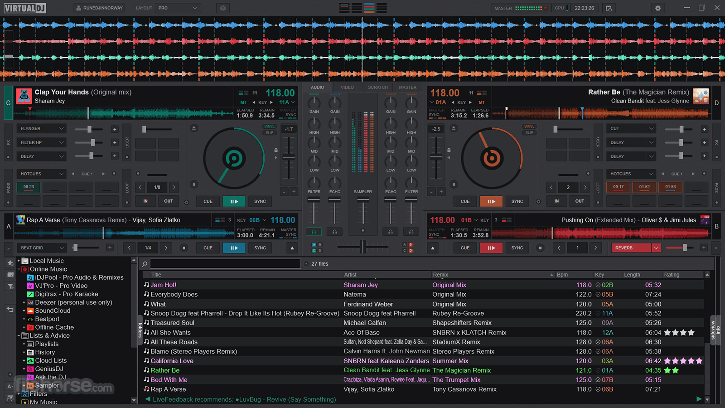Screen dimensions: 725x408
Task: Sort the browser by Artist column
Action: point(387,275)
